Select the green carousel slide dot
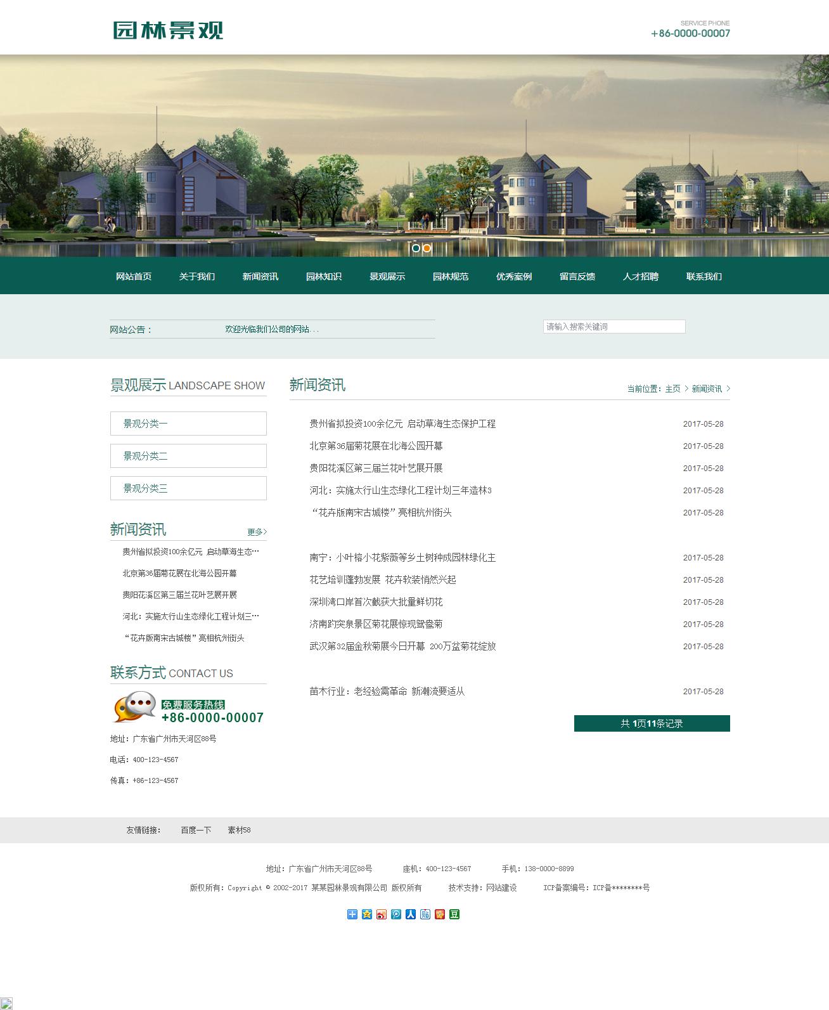 pyautogui.click(x=416, y=248)
